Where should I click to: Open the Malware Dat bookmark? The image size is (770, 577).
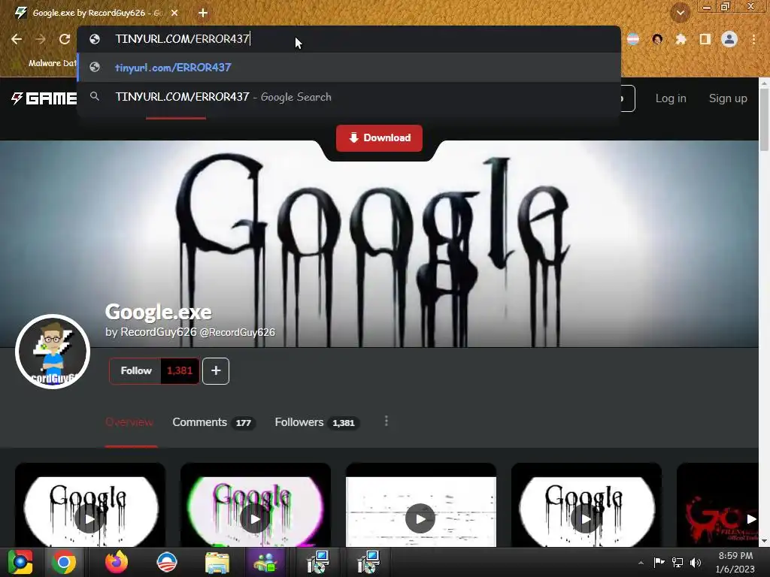[52, 63]
